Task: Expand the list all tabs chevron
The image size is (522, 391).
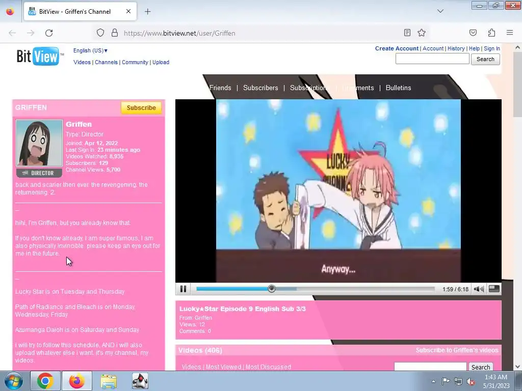Action: (440, 11)
